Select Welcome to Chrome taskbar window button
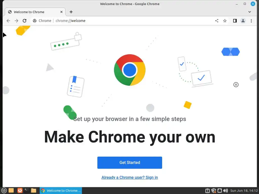Screen dimensions: 259x194 point(61,190)
